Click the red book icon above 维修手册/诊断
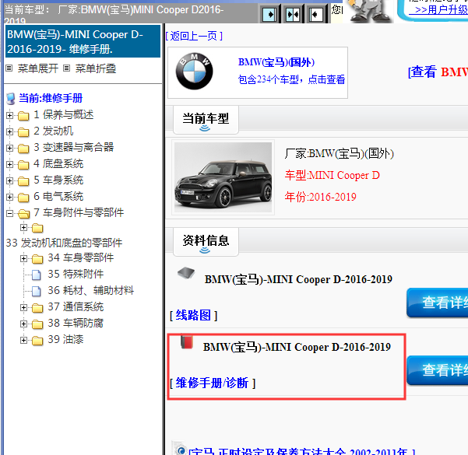 click(187, 342)
